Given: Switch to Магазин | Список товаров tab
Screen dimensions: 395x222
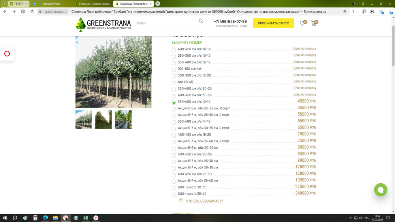Looking at the screenshot, I should pyautogui.click(x=92, y=4).
